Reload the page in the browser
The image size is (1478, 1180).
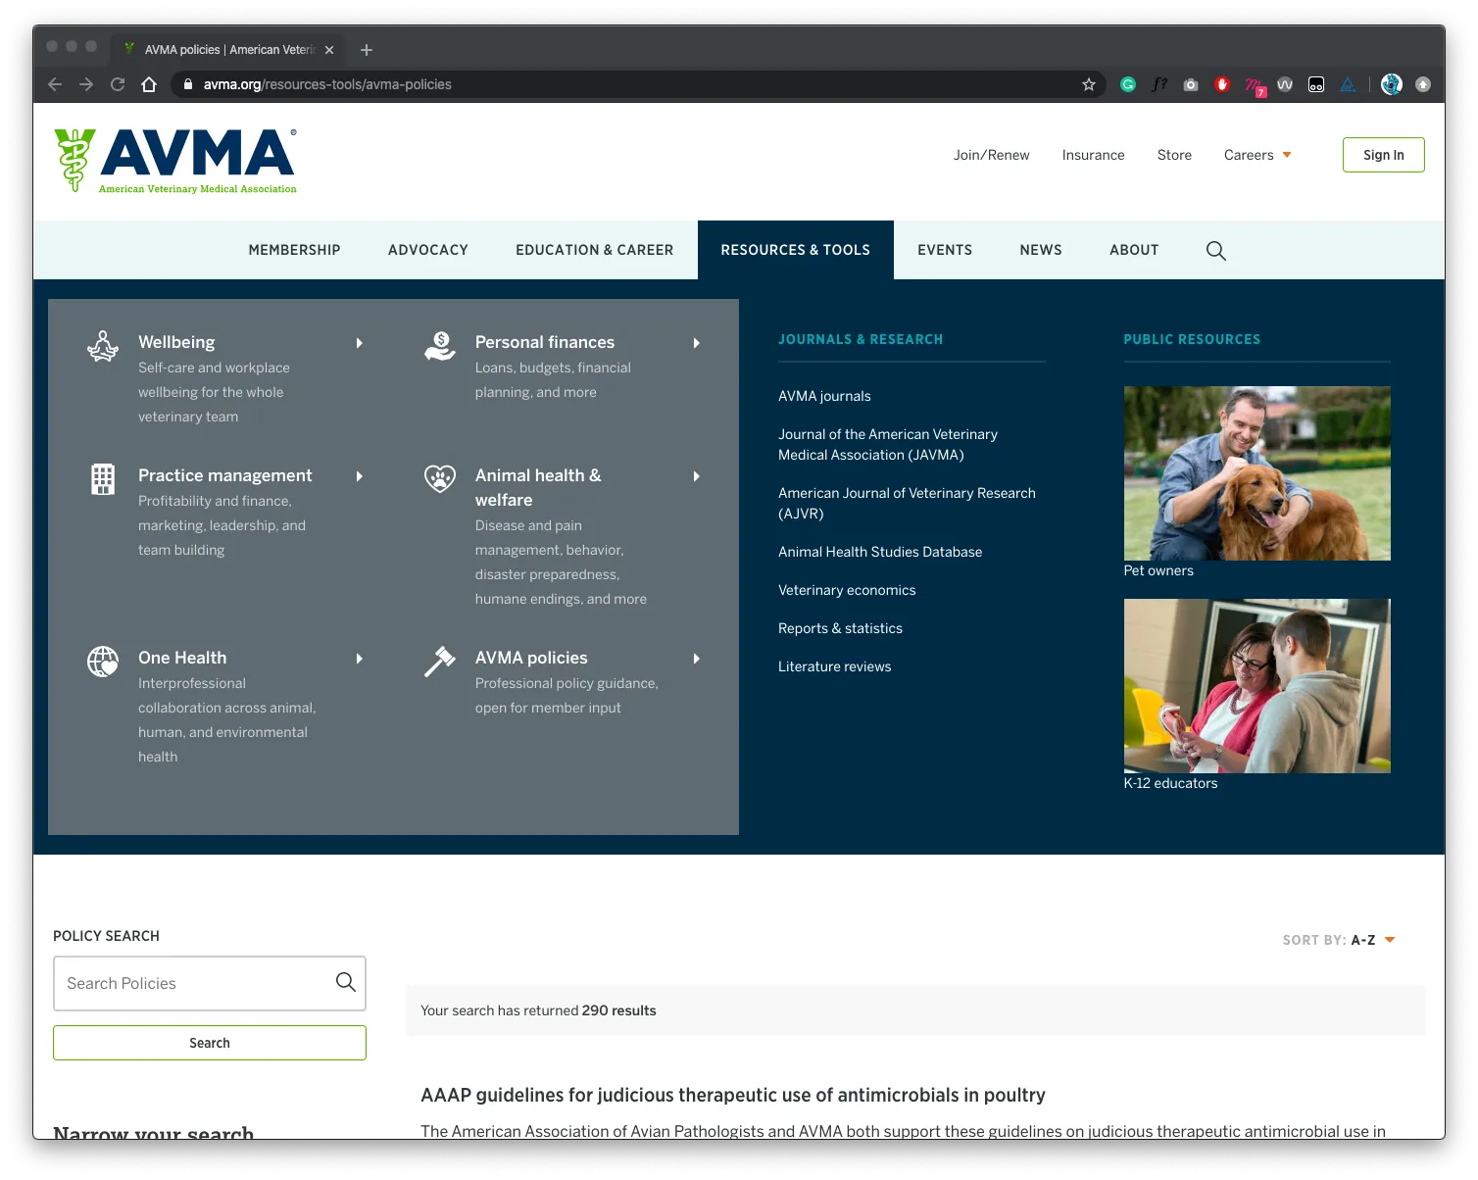click(118, 84)
